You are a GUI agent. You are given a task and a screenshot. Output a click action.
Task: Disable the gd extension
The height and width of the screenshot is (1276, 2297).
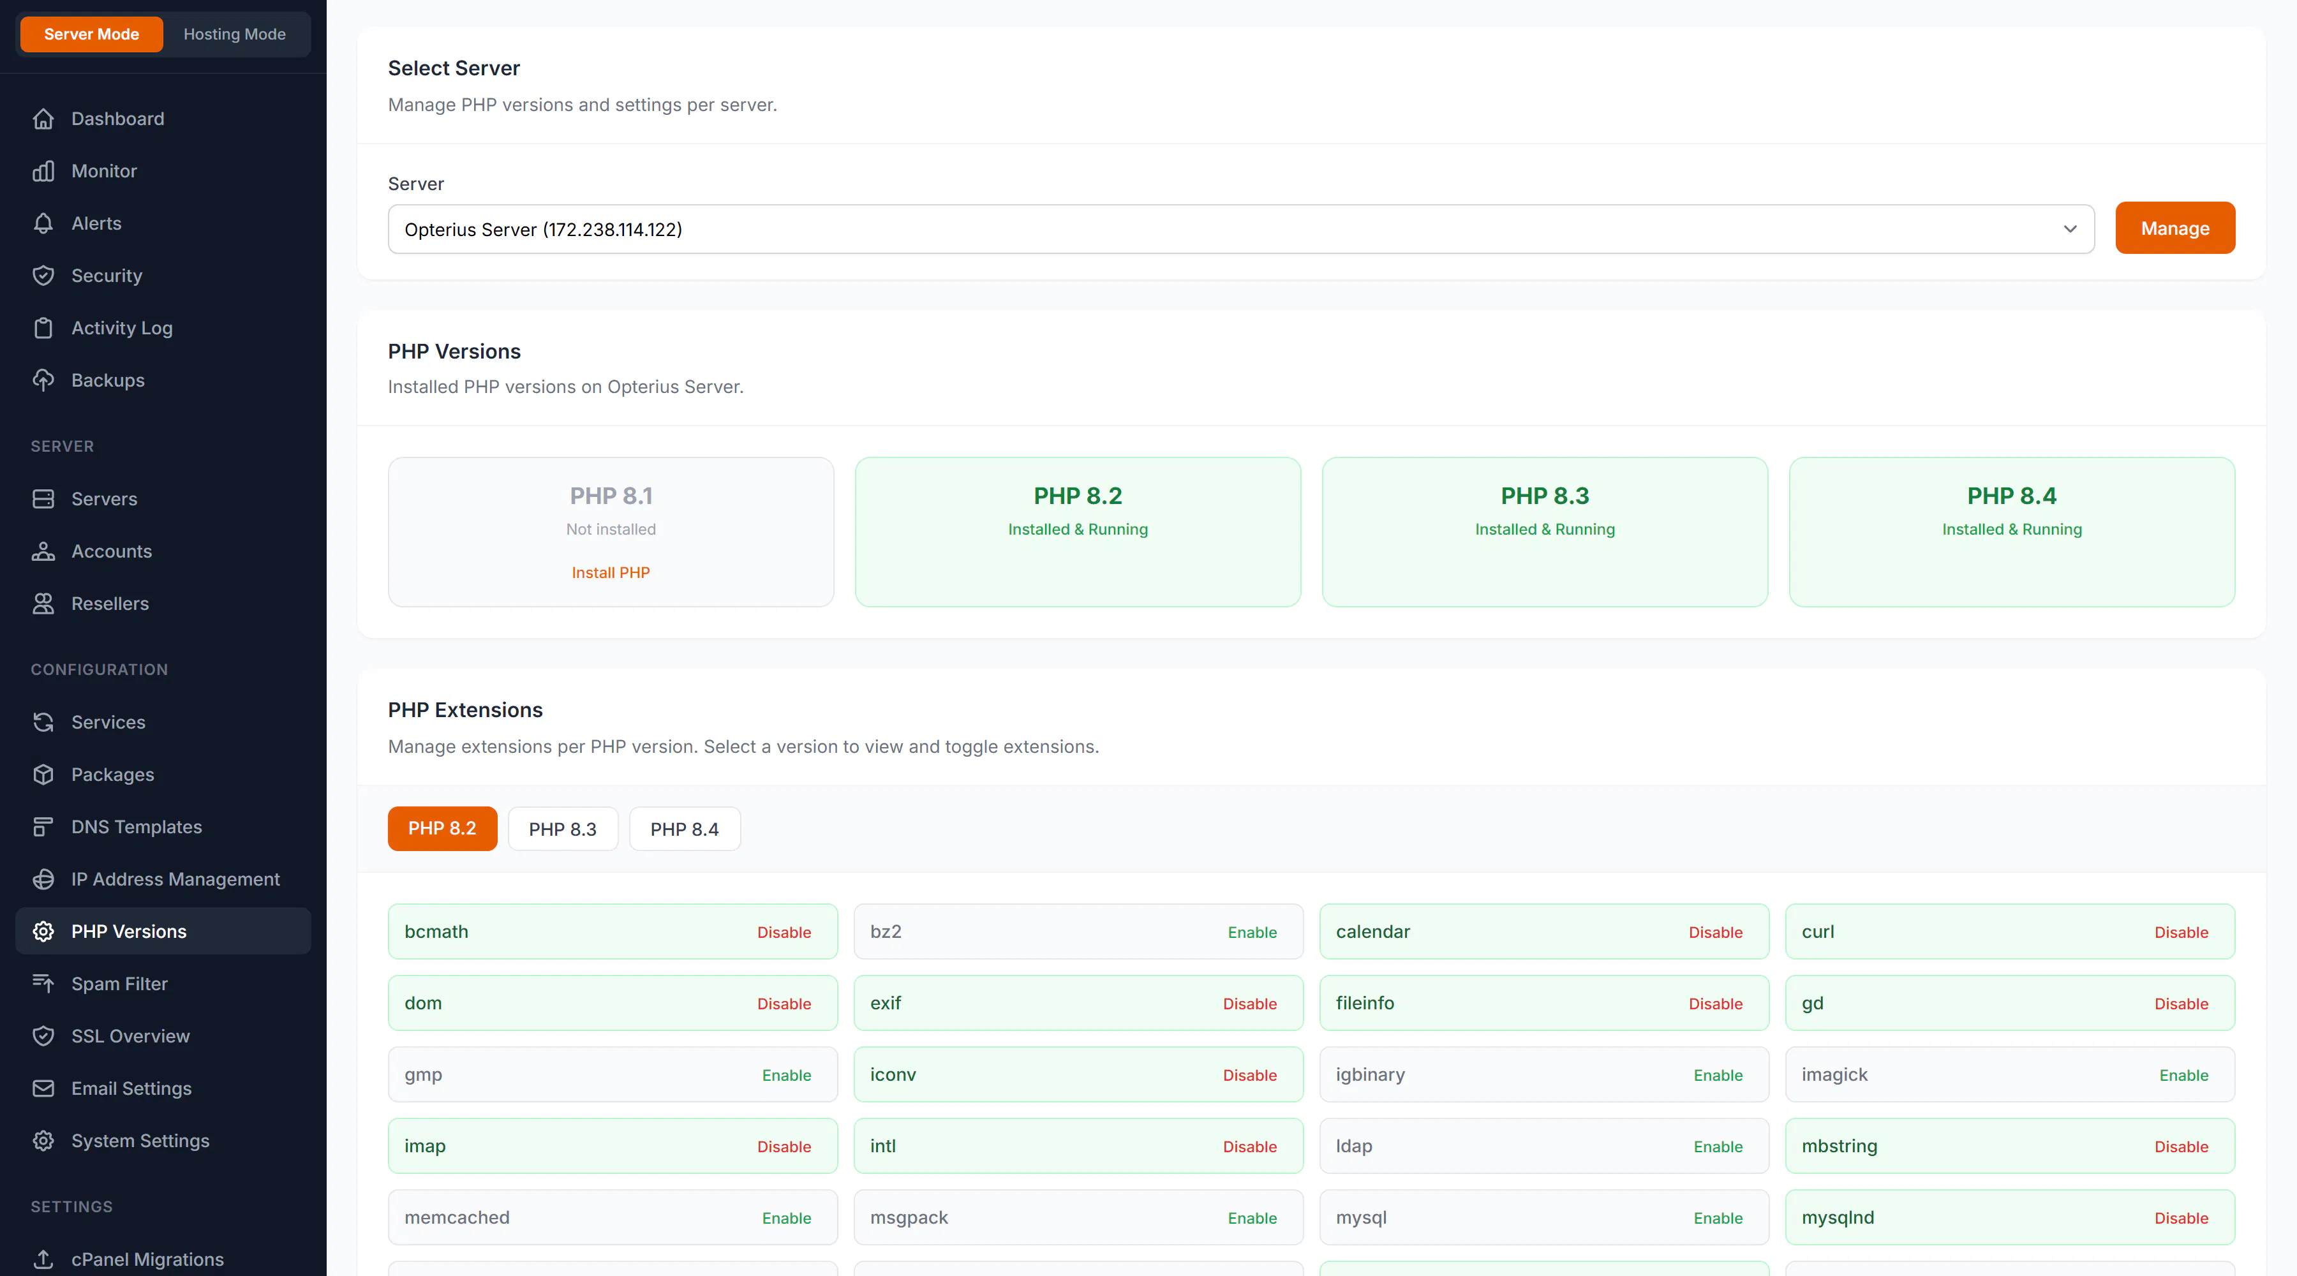point(2181,1003)
